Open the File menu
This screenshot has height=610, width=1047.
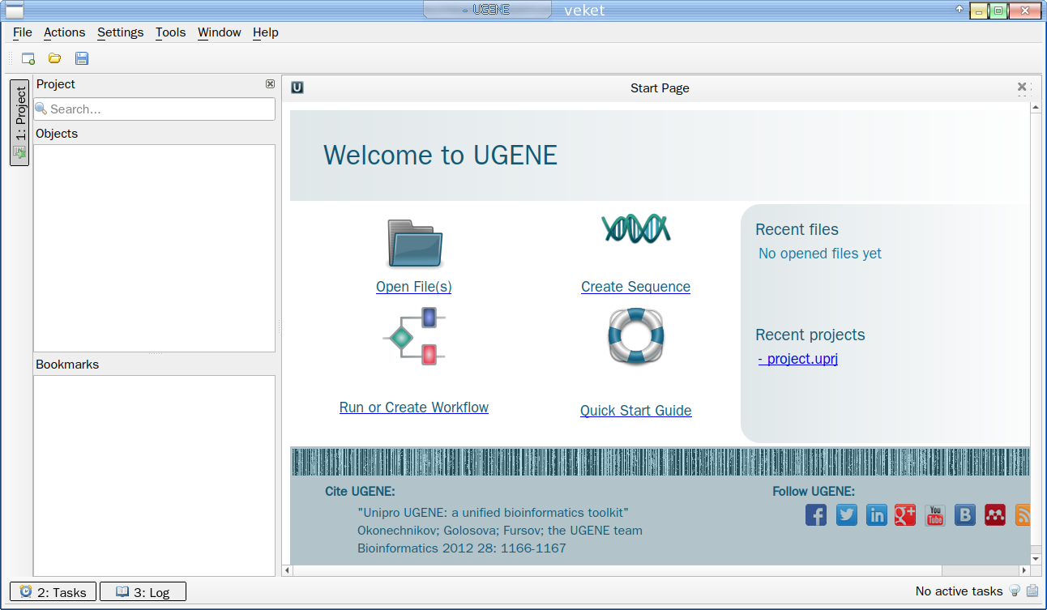[23, 32]
